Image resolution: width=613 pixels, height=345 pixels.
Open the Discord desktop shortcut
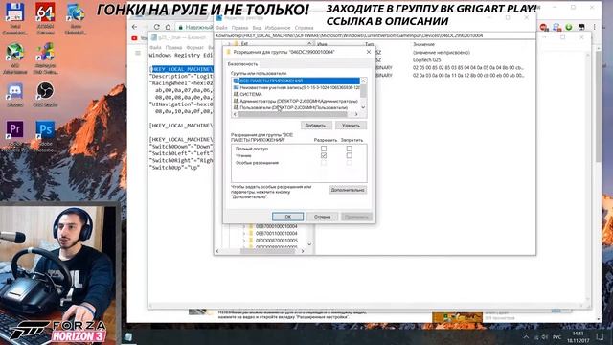click(x=15, y=94)
